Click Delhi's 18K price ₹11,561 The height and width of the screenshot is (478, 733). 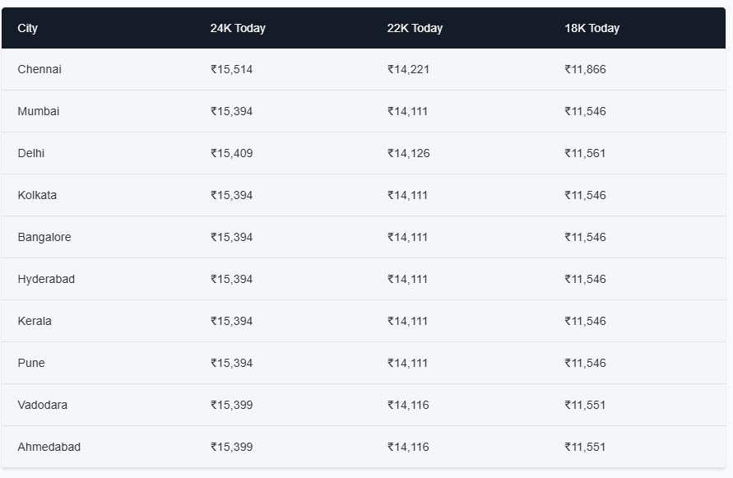pos(585,153)
